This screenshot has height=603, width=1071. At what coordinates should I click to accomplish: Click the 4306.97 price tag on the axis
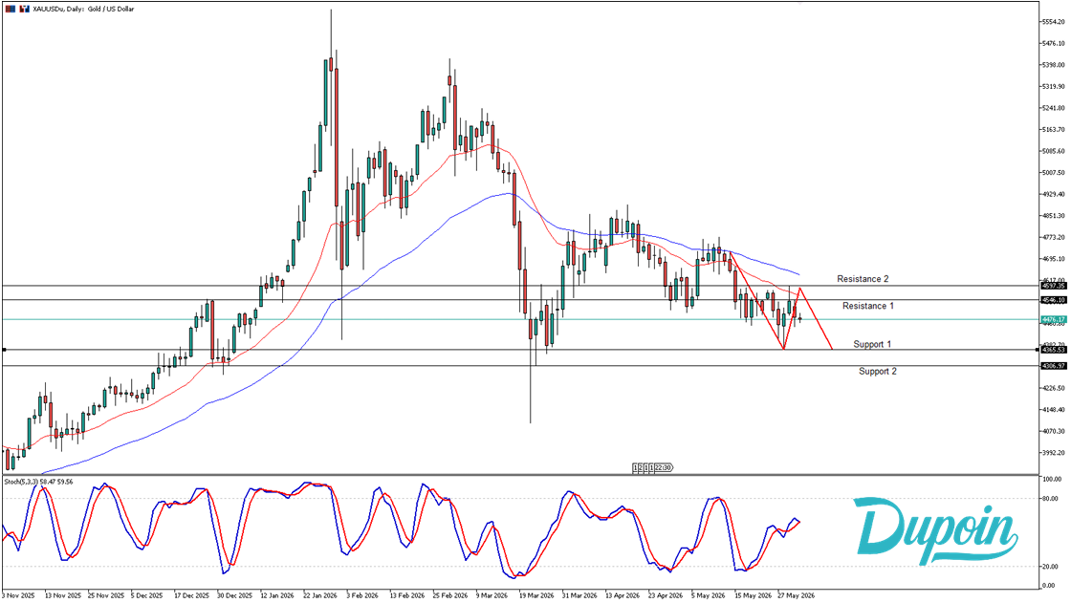[x=1053, y=366]
